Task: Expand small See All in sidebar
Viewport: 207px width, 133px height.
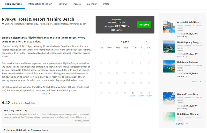Action: pos(195,82)
